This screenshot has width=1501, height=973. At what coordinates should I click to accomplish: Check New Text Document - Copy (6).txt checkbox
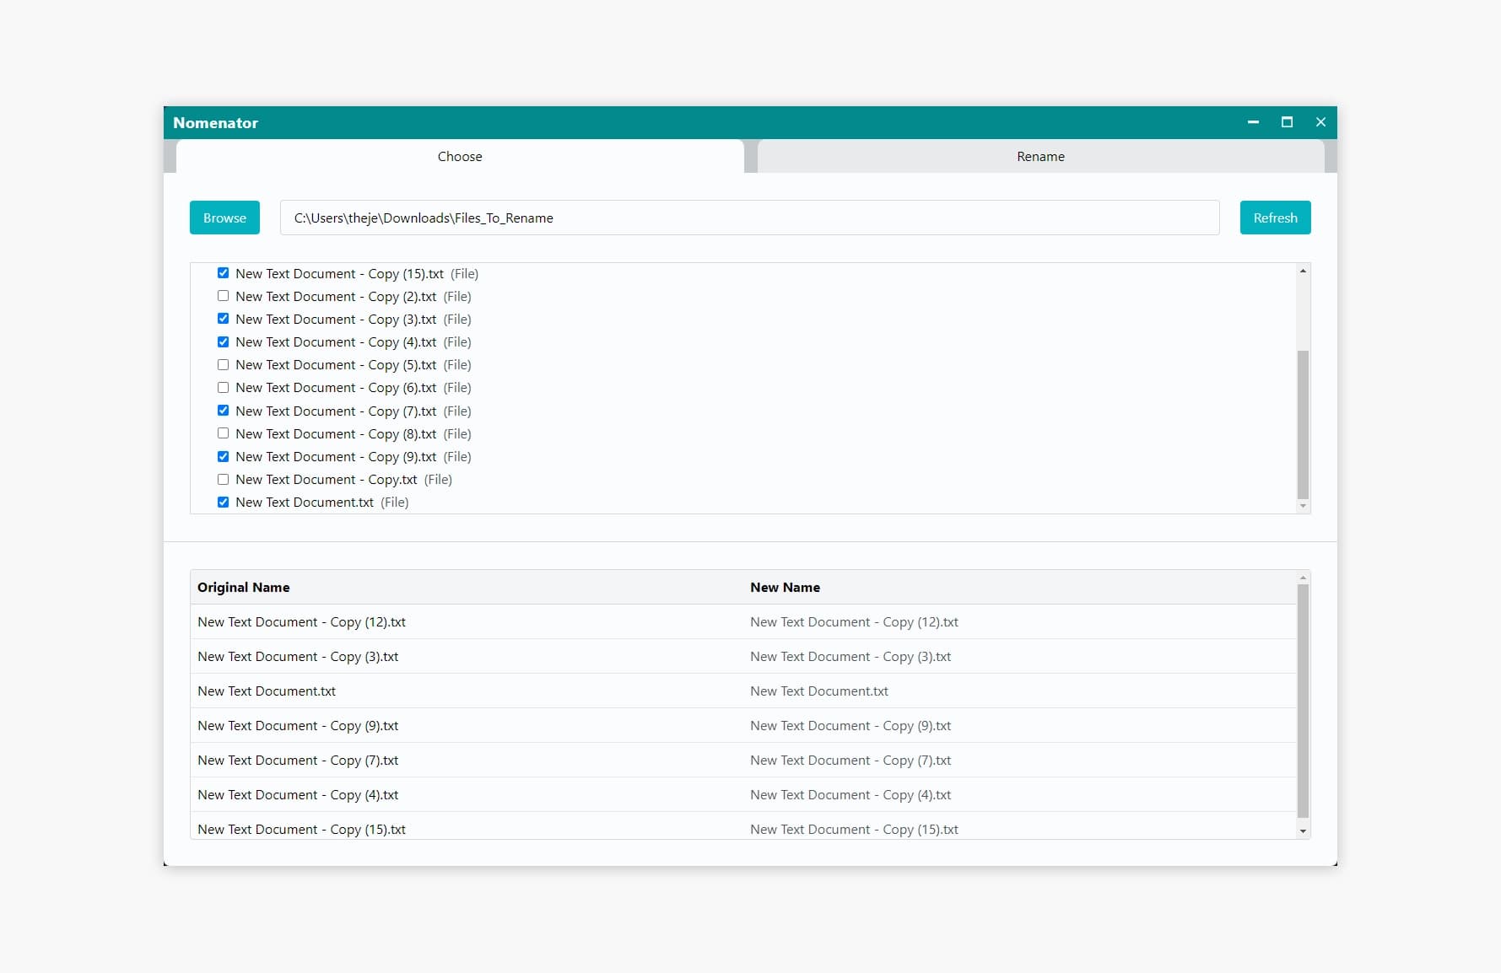(223, 387)
